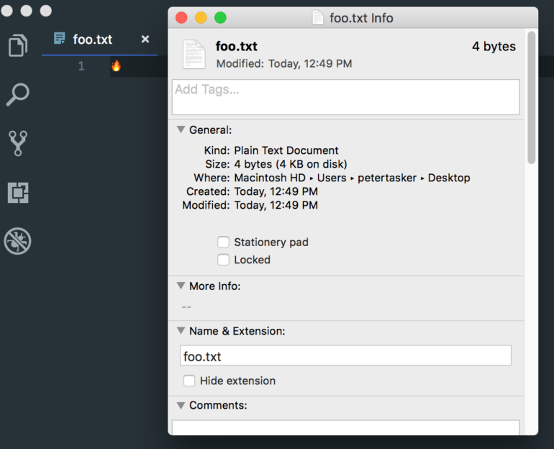Click the Add Tags field

coord(345,97)
